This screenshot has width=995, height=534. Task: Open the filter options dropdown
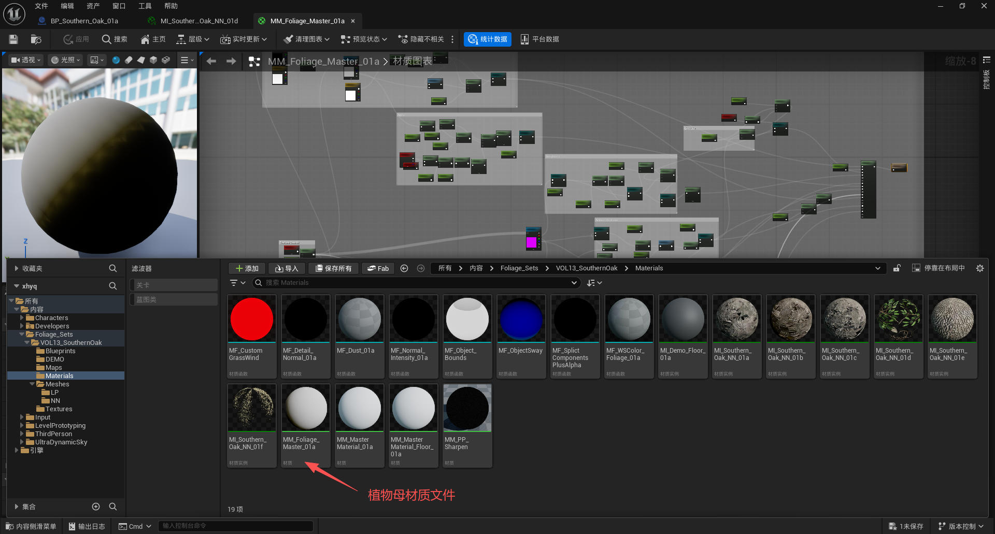point(237,283)
